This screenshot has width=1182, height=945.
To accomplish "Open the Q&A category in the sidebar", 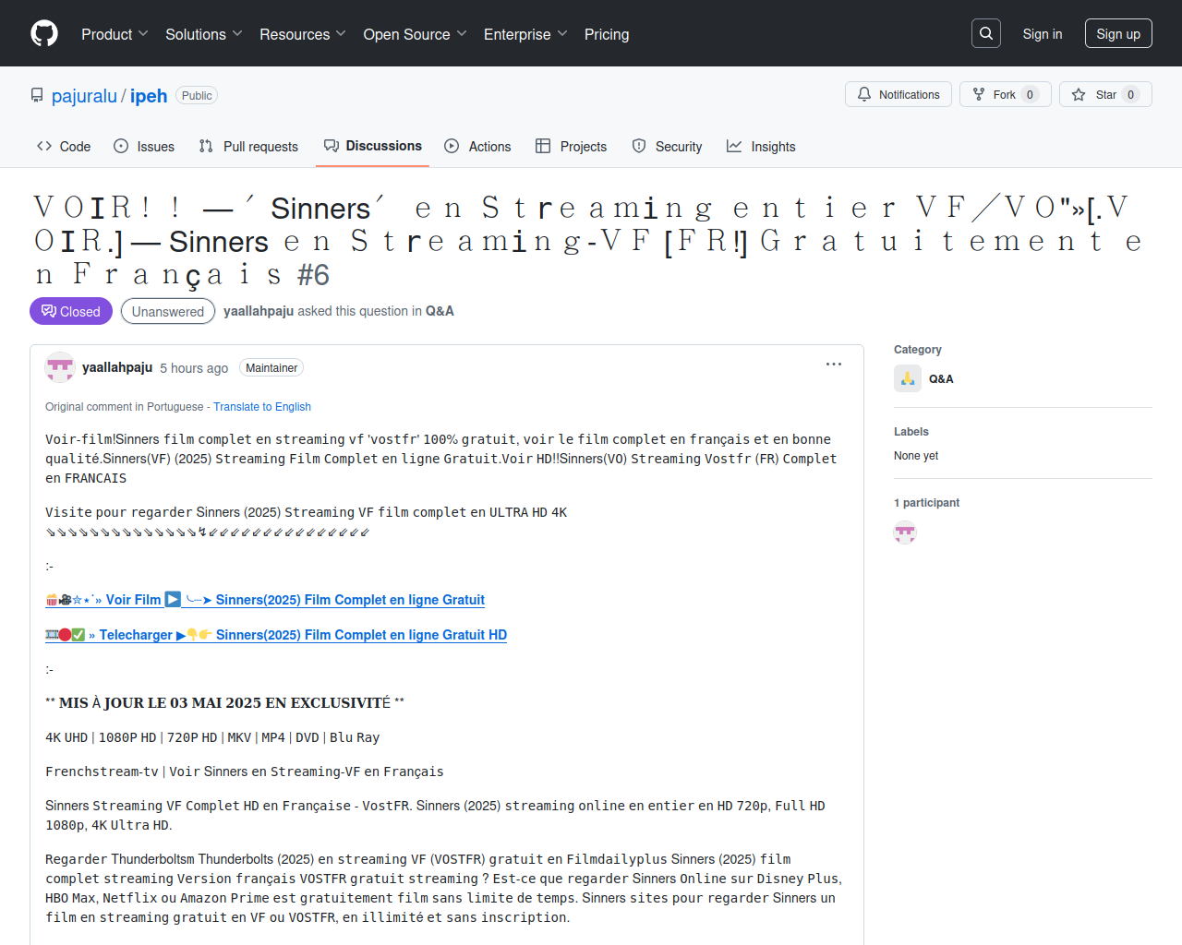I will tap(941, 379).
